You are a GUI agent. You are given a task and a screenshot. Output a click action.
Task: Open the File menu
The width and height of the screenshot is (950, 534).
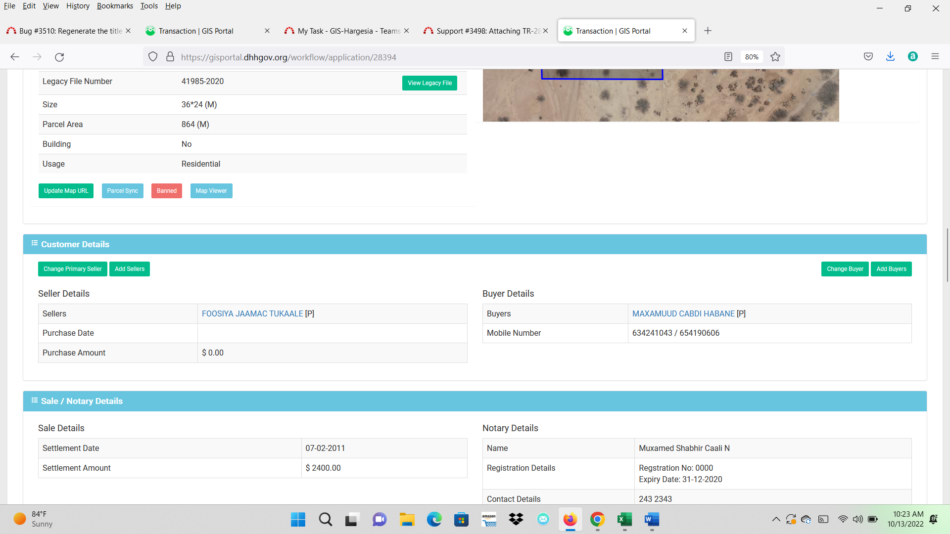tap(9, 6)
